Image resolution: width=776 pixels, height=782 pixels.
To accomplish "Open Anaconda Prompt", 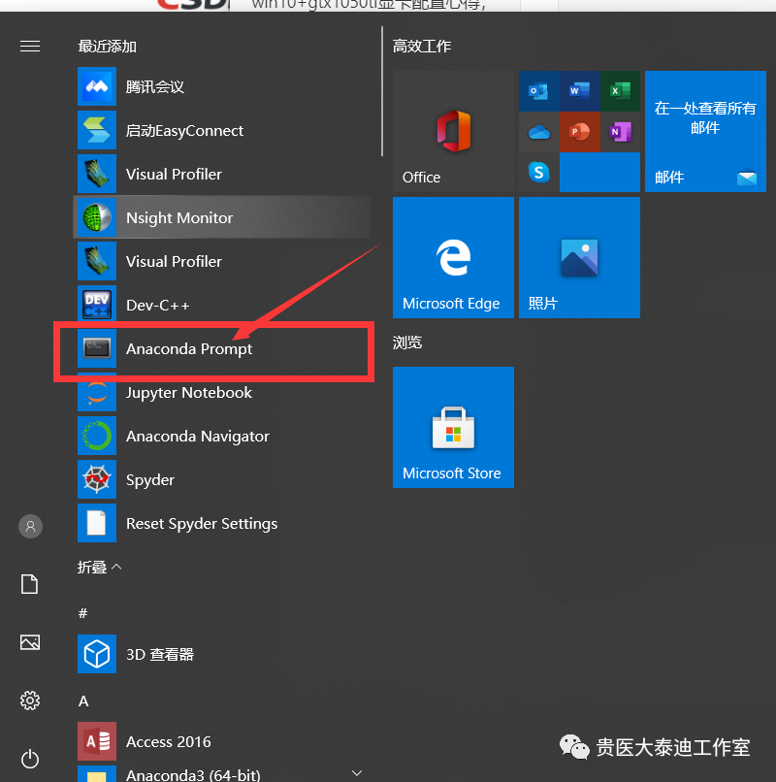I will 223,348.
